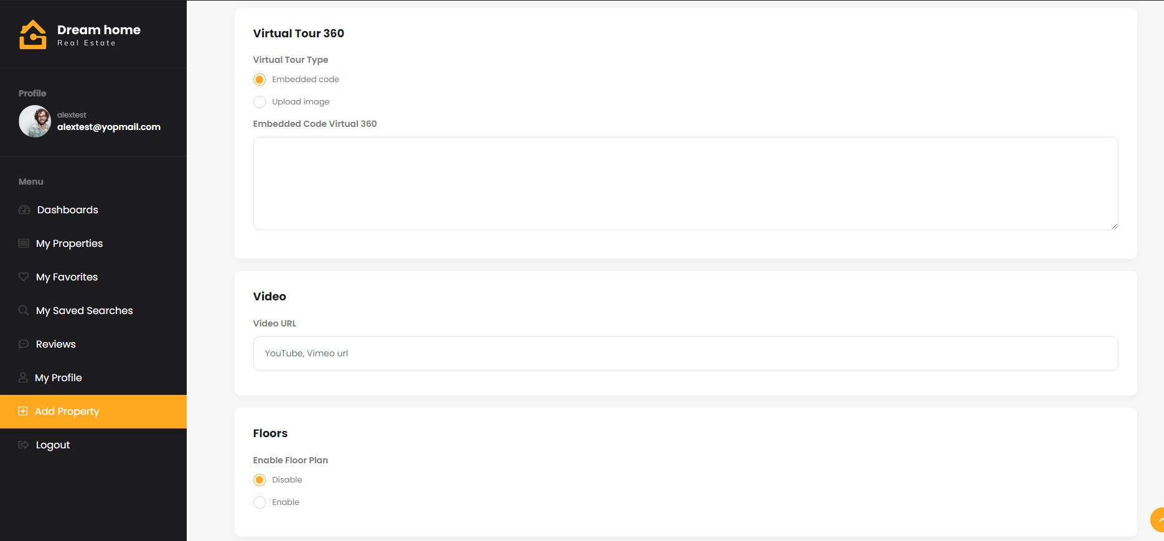Click the Reviews chat bubble icon
Viewport: 1164px width, 541px height.
24,344
